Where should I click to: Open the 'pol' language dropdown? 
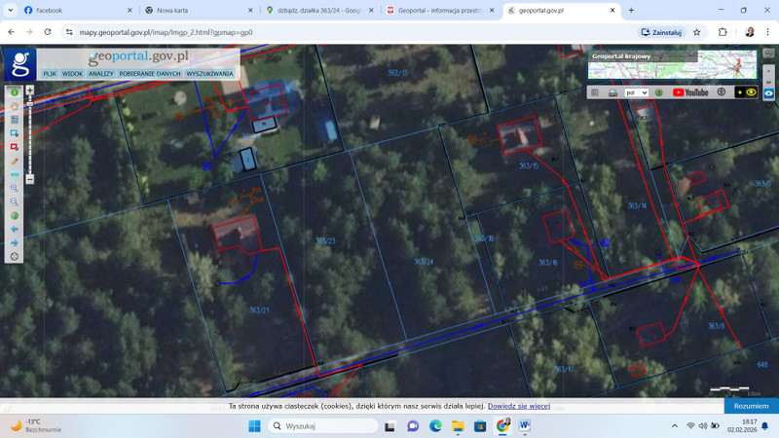[636, 92]
